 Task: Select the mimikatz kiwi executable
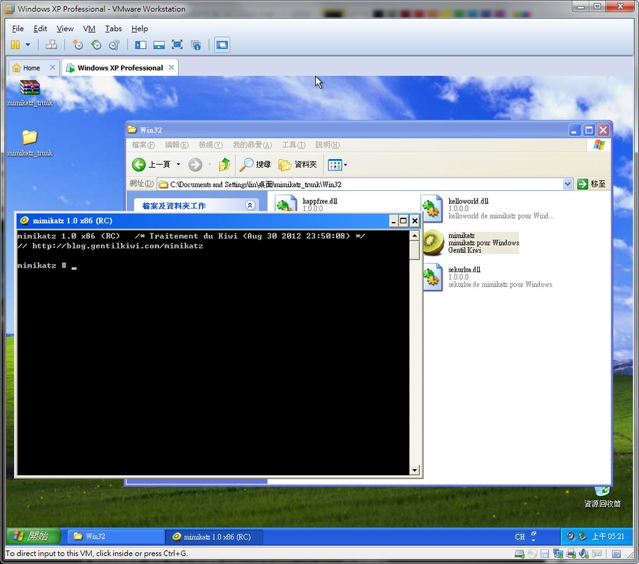tap(471, 243)
